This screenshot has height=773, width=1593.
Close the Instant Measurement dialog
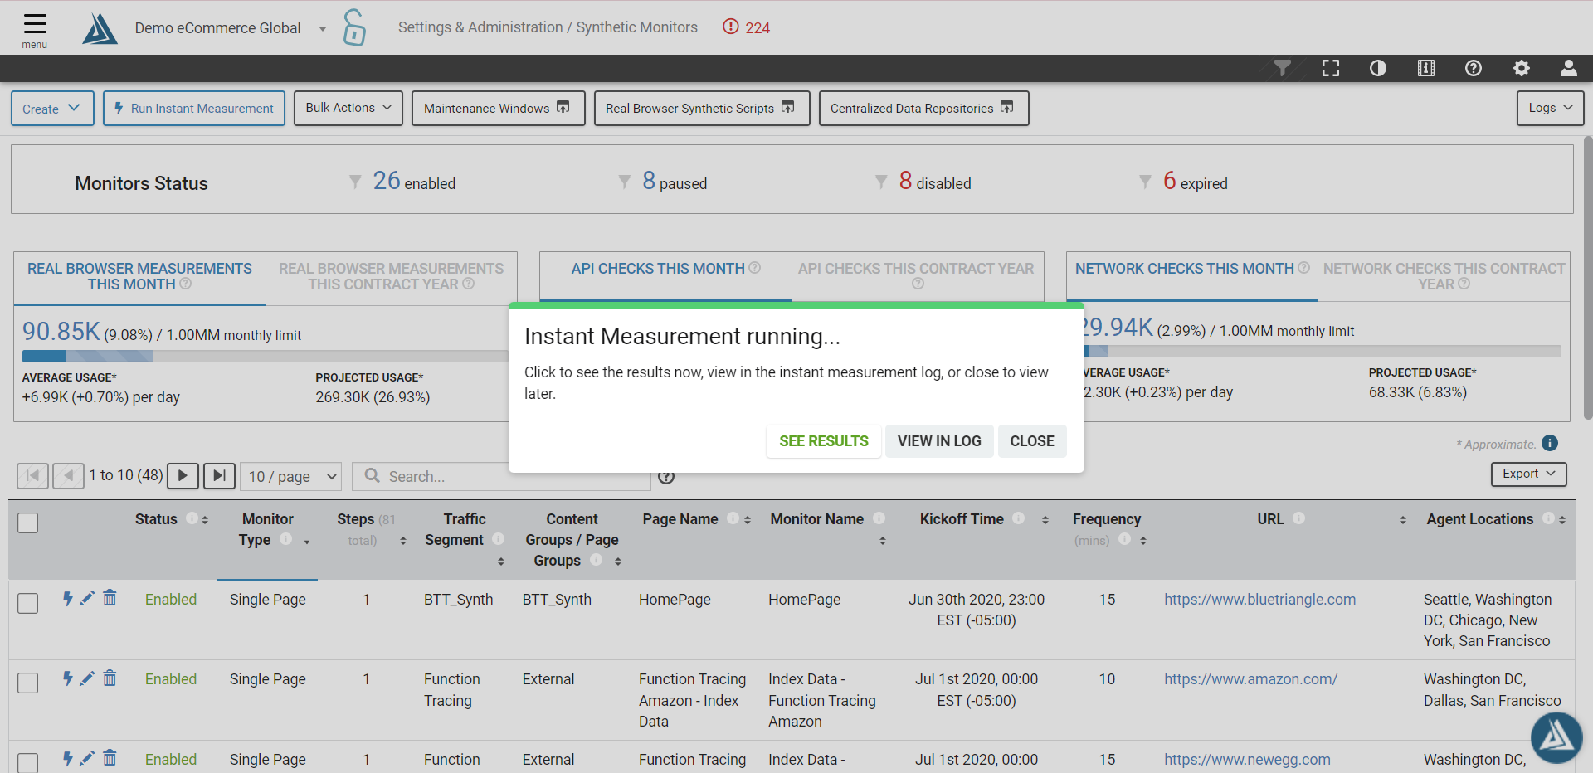pos(1032,441)
